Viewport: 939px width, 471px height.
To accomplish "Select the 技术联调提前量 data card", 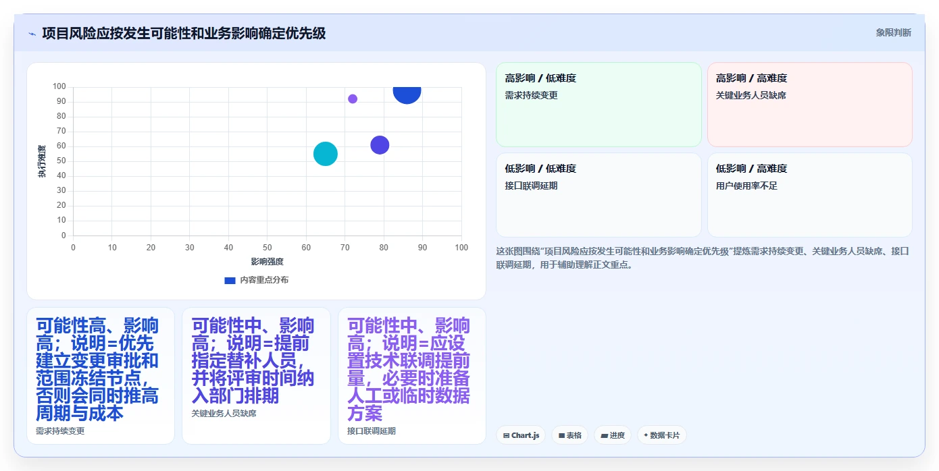I will tap(412, 376).
